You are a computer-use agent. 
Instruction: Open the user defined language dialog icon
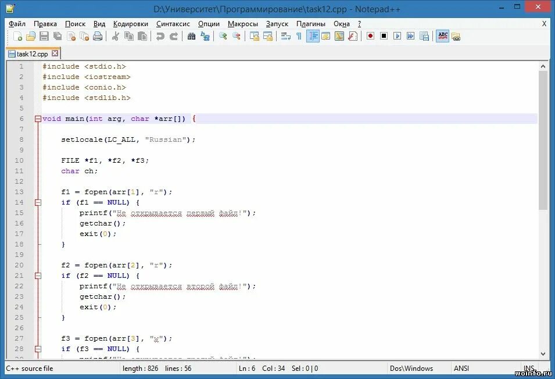[x=325, y=36]
